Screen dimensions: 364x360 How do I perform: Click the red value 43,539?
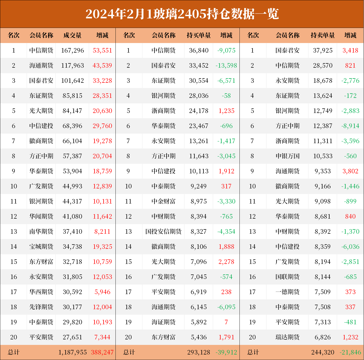click(102, 65)
